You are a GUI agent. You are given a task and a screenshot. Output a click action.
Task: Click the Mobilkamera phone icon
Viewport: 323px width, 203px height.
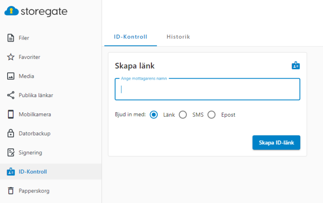11,114
